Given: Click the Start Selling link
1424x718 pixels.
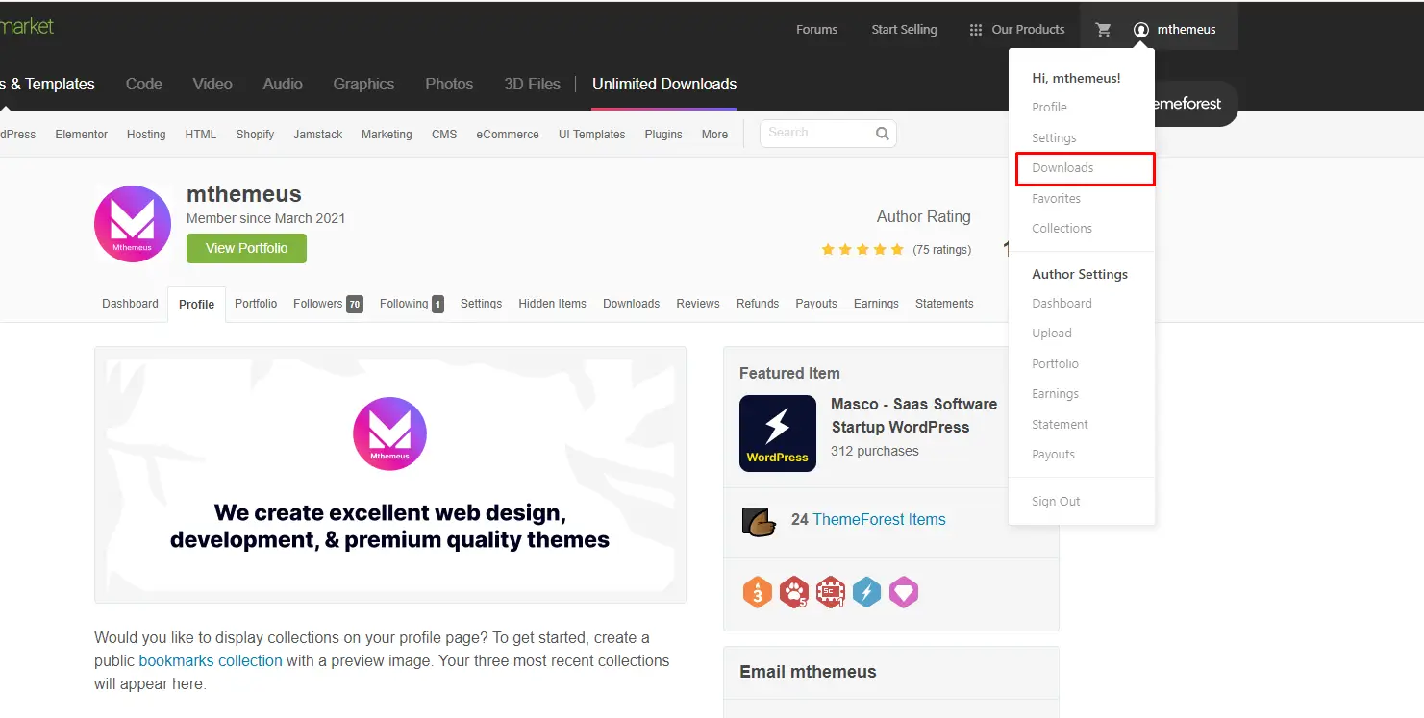Looking at the screenshot, I should pos(904,30).
